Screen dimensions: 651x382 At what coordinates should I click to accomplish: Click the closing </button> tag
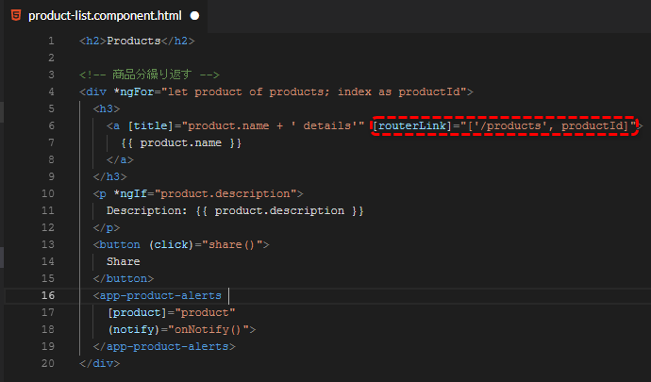tap(124, 278)
